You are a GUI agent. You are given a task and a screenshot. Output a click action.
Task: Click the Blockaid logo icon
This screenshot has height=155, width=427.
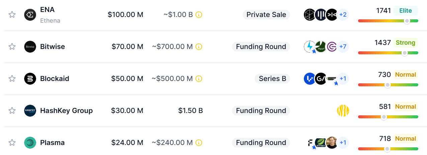coord(30,79)
